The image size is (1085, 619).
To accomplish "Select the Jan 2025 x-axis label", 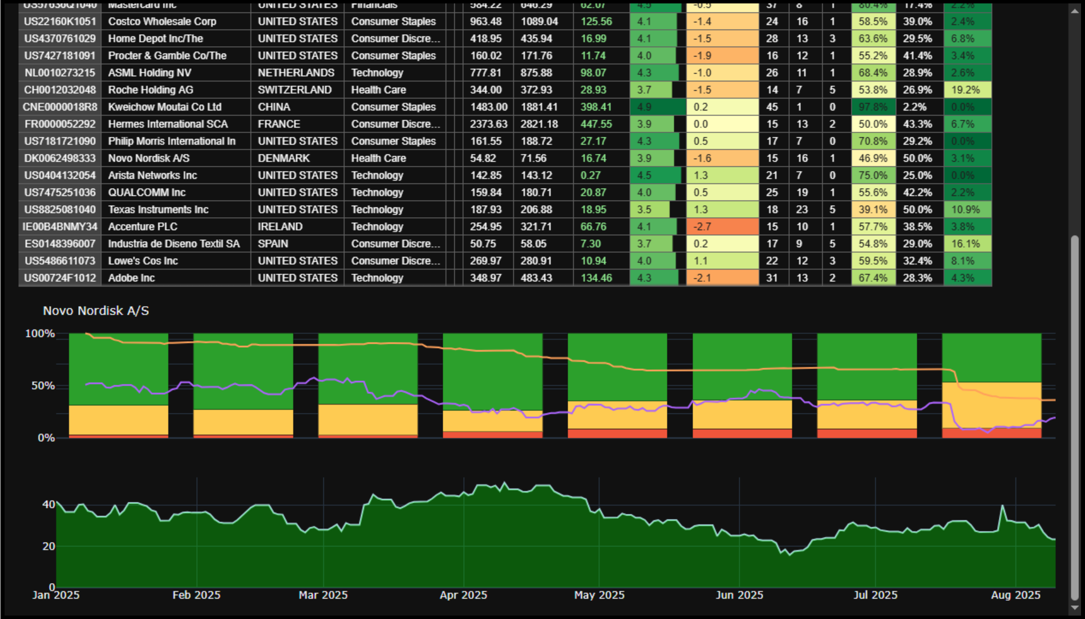I will pyautogui.click(x=56, y=595).
